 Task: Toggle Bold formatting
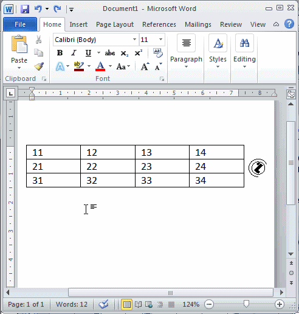click(60, 53)
